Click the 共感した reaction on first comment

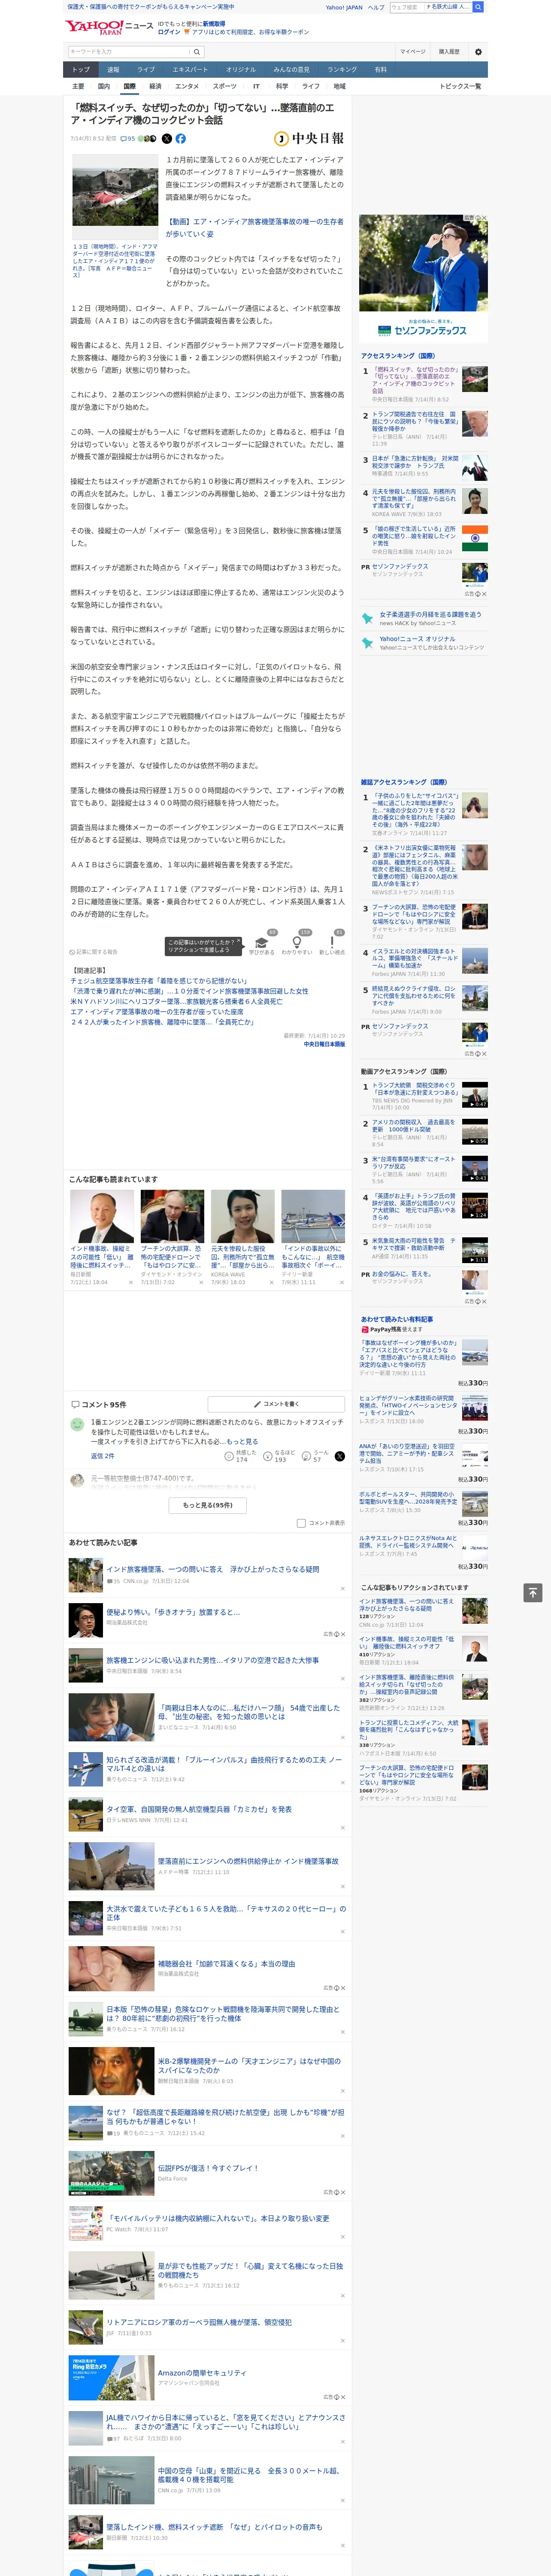coord(241,1456)
